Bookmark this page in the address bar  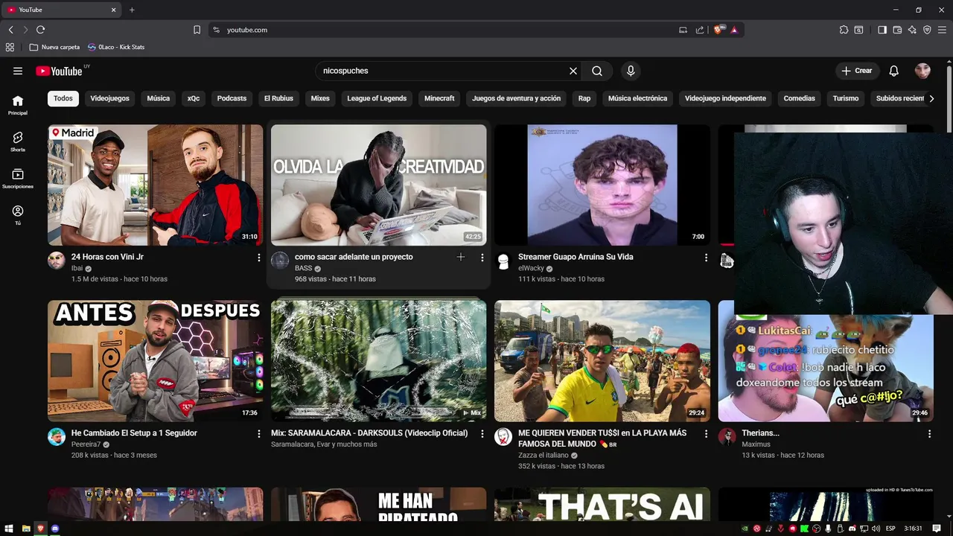pos(197,30)
